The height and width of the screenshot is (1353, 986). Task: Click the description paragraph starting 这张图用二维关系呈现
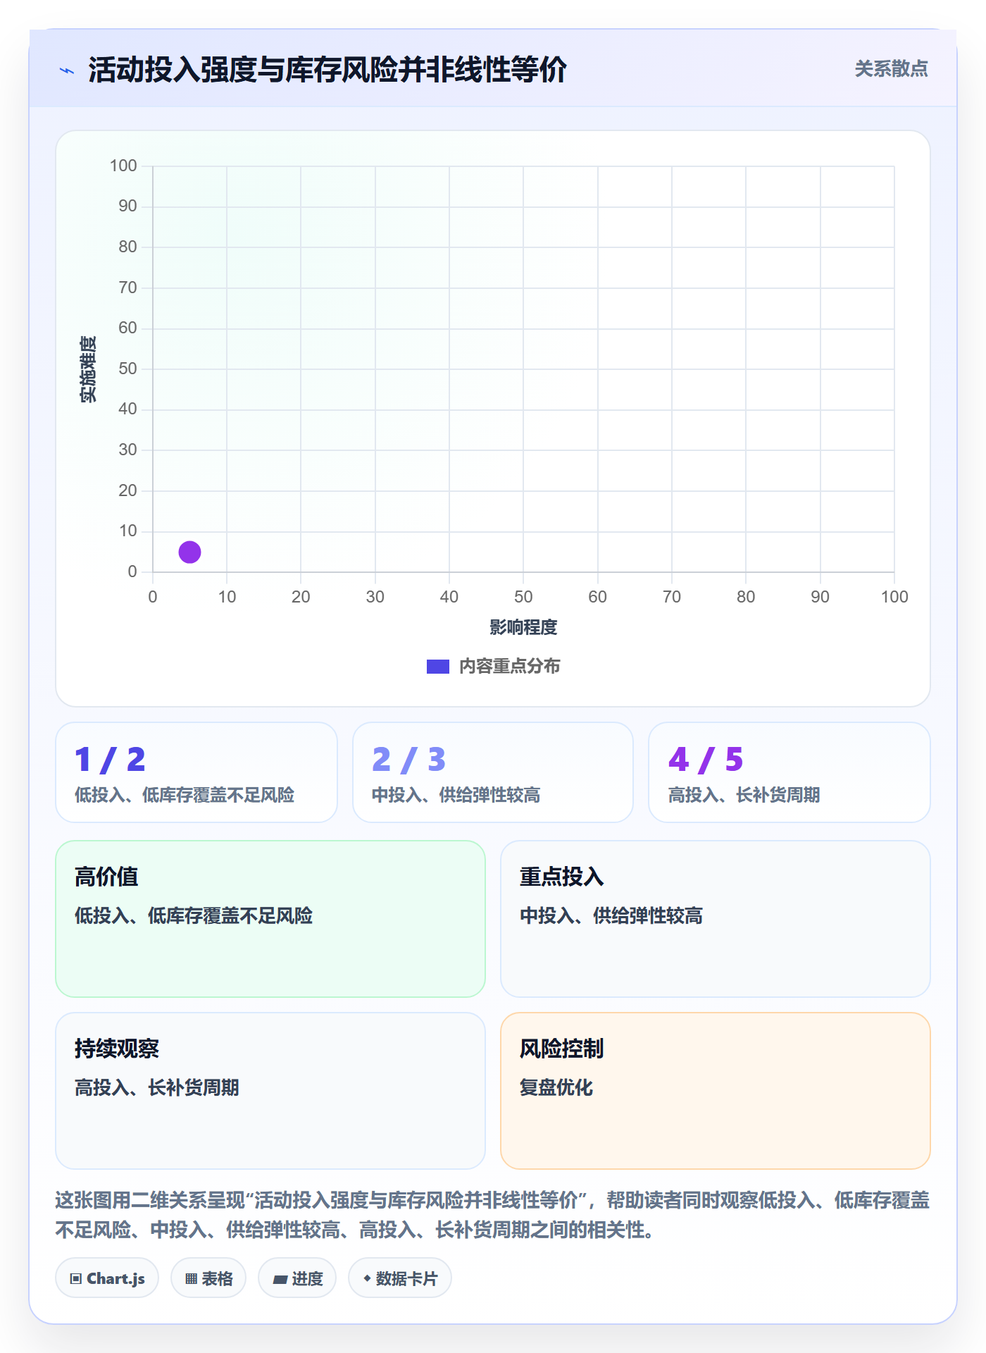pos(492,1215)
